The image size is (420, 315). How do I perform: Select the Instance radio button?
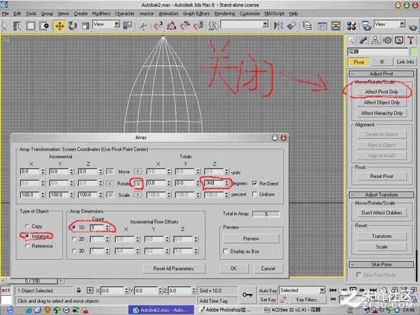click(27, 236)
